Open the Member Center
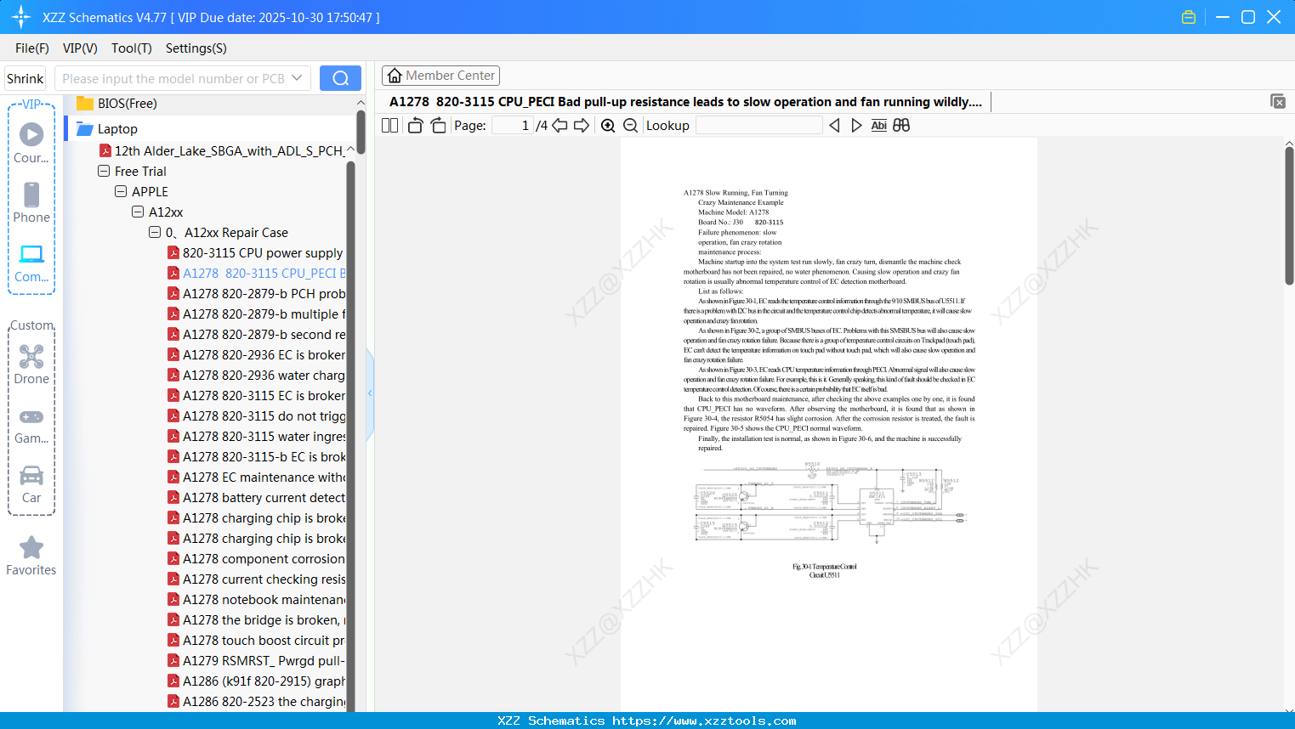The width and height of the screenshot is (1295, 729). point(440,76)
